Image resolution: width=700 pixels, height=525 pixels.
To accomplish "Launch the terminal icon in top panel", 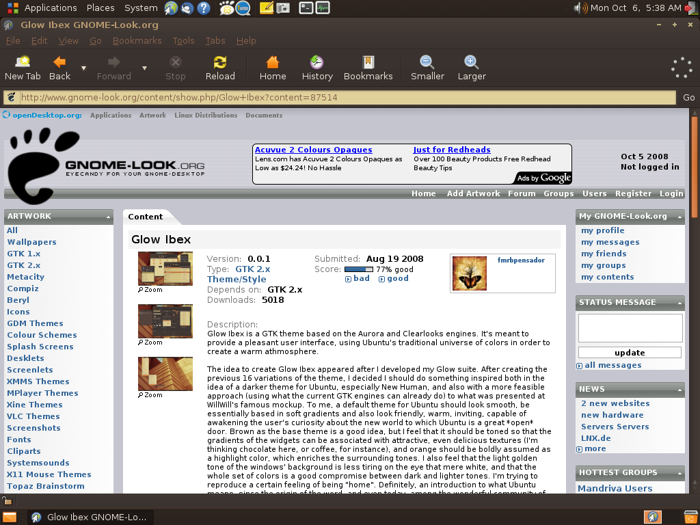I will (306, 8).
